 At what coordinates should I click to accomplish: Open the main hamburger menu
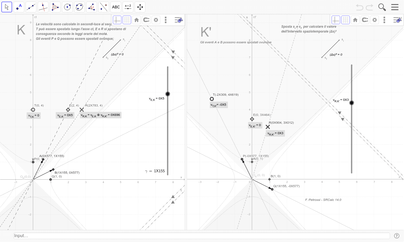click(395, 7)
